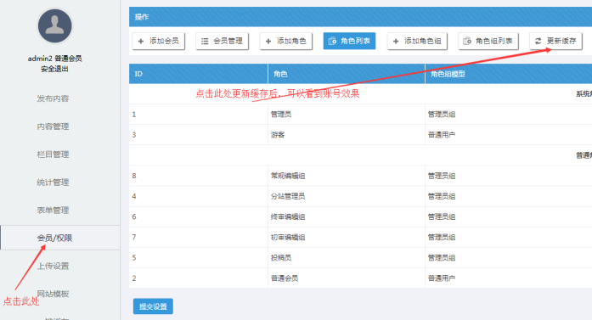The height and width of the screenshot is (320, 592).
Task: Click the plus icon on 添加角色
Action: 268,41
